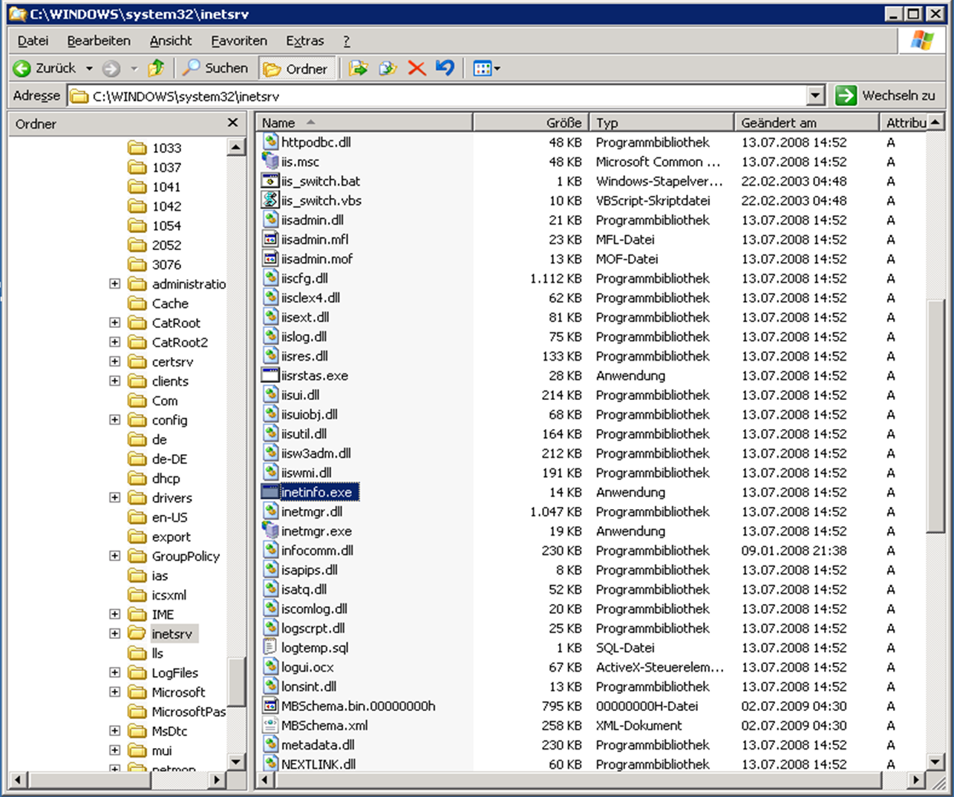Select the metadata.dll file icon

(x=270, y=744)
